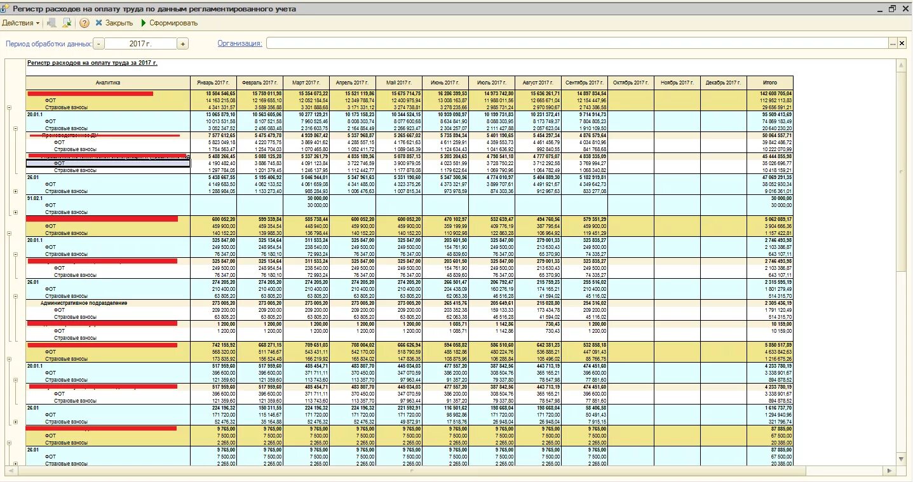The image size is (913, 482).
Task: Click the Июль 2017 г. column header
Action: point(492,83)
